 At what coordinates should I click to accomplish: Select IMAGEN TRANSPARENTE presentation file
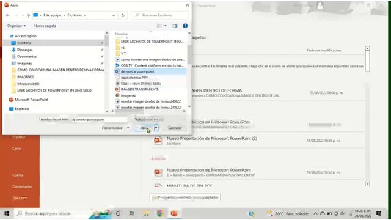[x=140, y=89]
